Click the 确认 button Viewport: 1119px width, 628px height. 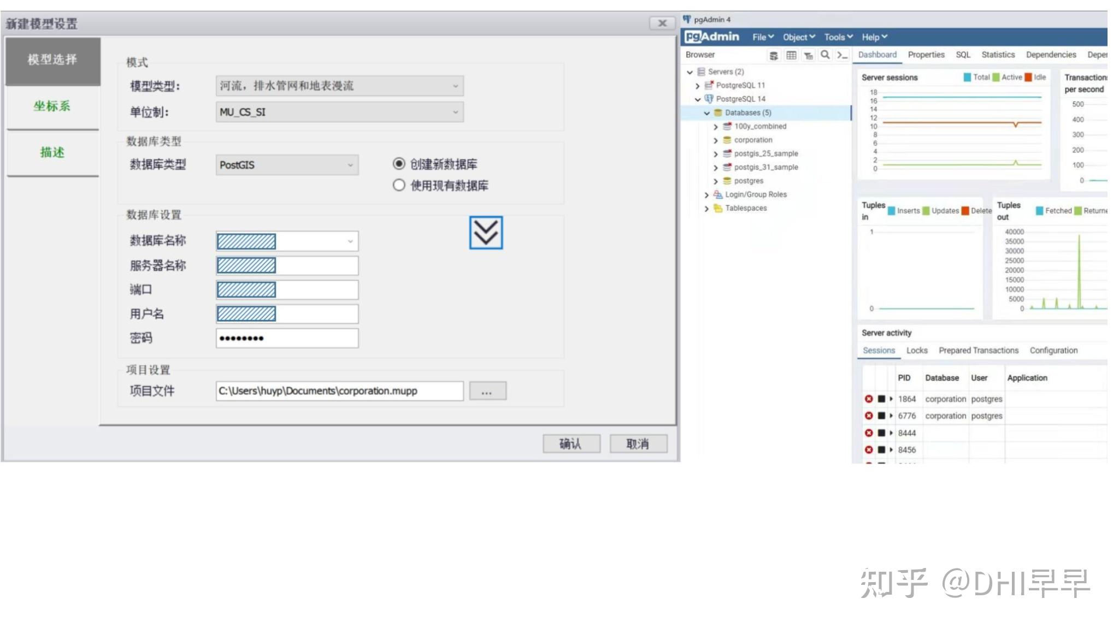click(x=571, y=443)
